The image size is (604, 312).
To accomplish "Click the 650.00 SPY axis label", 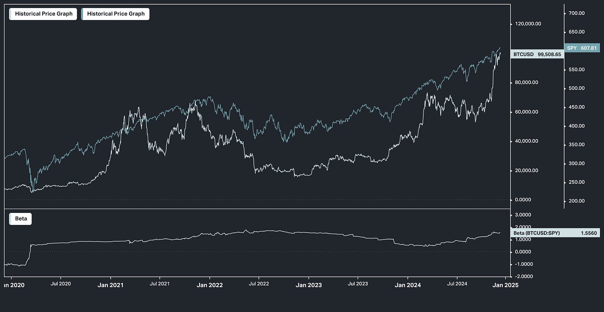I will click(x=577, y=32).
